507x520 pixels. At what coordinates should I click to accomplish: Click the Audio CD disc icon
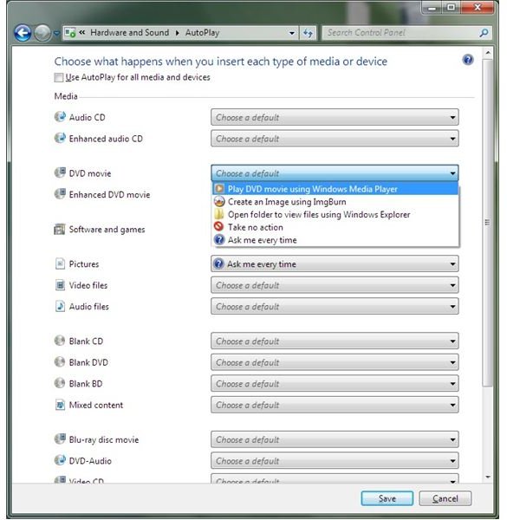(x=60, y=117)
